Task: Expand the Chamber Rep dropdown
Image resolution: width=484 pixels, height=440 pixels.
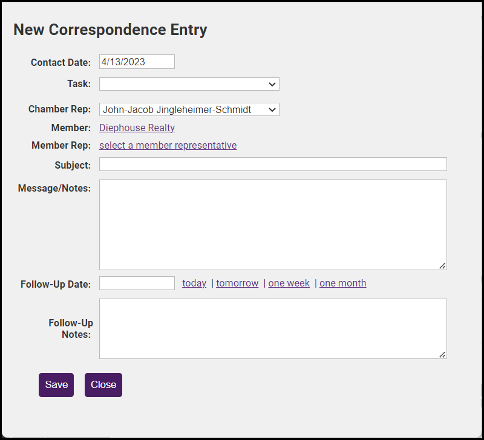Action: 189,109
